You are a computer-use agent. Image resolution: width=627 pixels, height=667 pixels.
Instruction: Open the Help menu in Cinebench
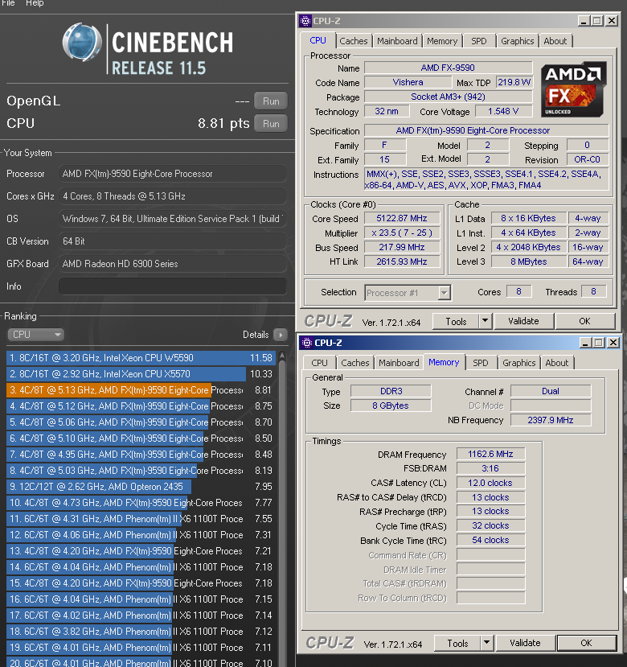coord(35,3)
